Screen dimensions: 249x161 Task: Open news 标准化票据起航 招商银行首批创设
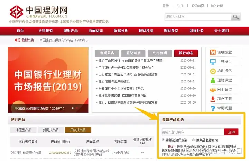tap(122, 96)
